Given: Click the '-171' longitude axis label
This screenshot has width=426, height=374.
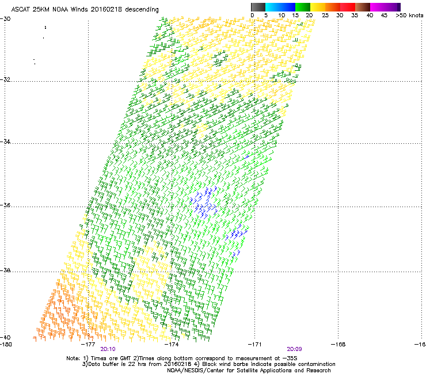Looking at the screenshot, I should [x=255, y=345].
